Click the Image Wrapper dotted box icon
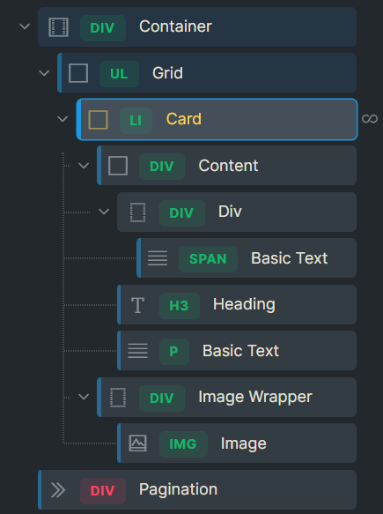The width and height of the screenshot is (383, 514). [x=118, y=398]
